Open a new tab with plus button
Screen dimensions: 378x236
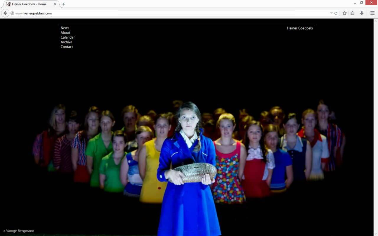pos(63,4)
